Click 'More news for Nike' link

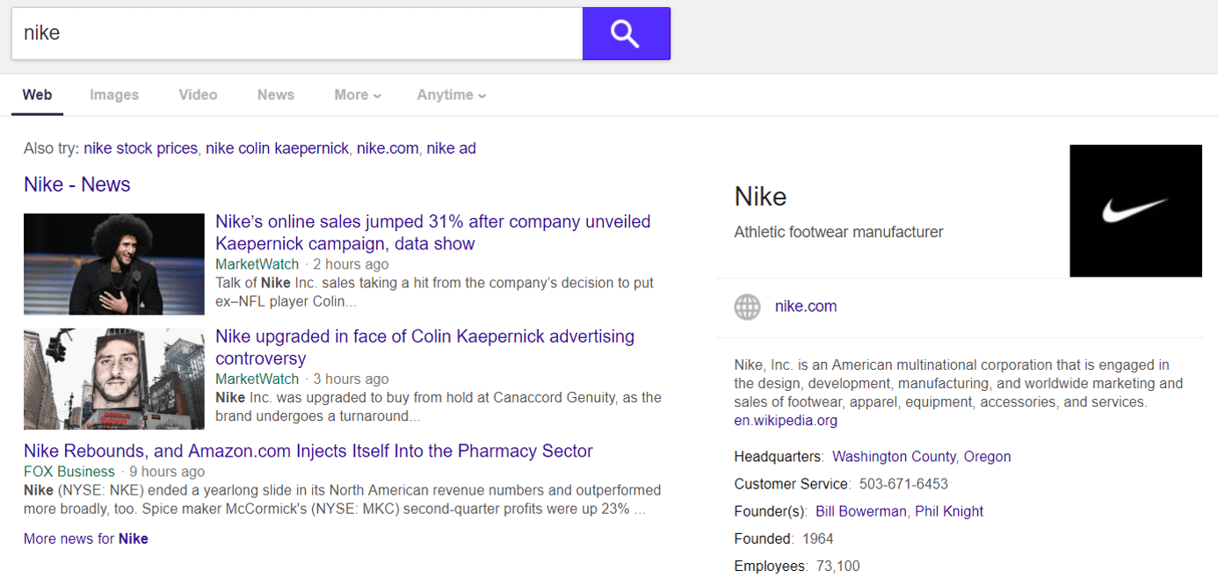coord(86,538)
